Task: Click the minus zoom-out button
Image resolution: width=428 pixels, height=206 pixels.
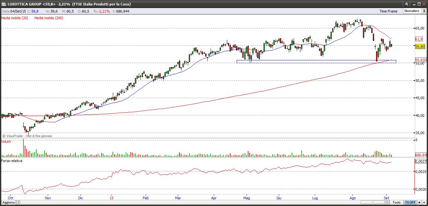Action: [424, 202]
